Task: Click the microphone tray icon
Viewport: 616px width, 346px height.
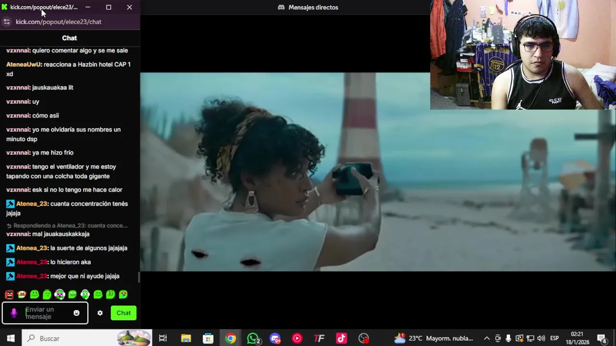Action: pos(508,338)
